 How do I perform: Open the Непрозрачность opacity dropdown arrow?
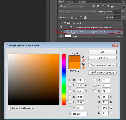click(x=123, y=12)
